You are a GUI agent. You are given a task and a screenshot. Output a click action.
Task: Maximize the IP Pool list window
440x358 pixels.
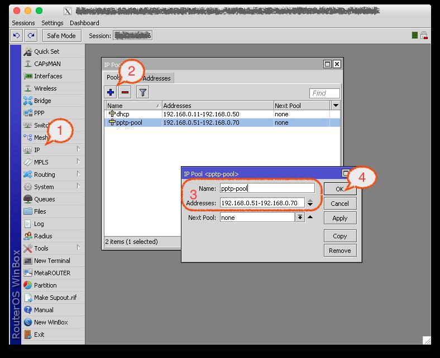(x=327, y=64)
